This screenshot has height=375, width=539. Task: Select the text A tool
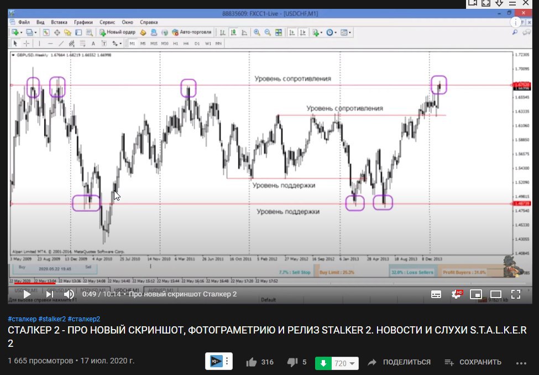pyautogui.click(x=93, y=43)
